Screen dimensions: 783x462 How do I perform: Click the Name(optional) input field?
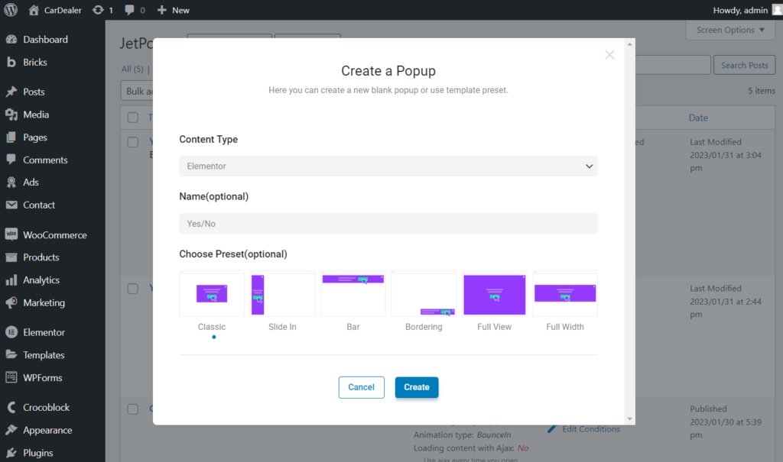coord(388,224)
